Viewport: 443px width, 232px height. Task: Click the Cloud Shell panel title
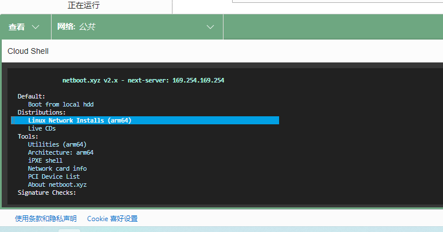pos(28,51)
